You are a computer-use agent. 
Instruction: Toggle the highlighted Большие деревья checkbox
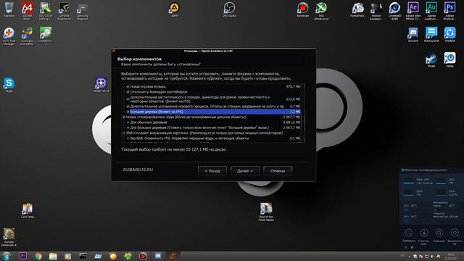(128, 112)
